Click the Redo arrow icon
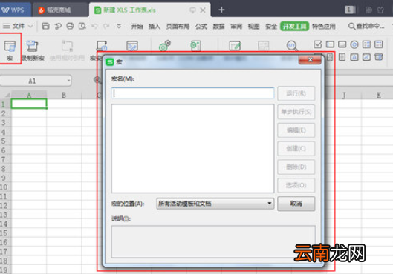This screenshot has width=393, height=274. tap(106, 26)
